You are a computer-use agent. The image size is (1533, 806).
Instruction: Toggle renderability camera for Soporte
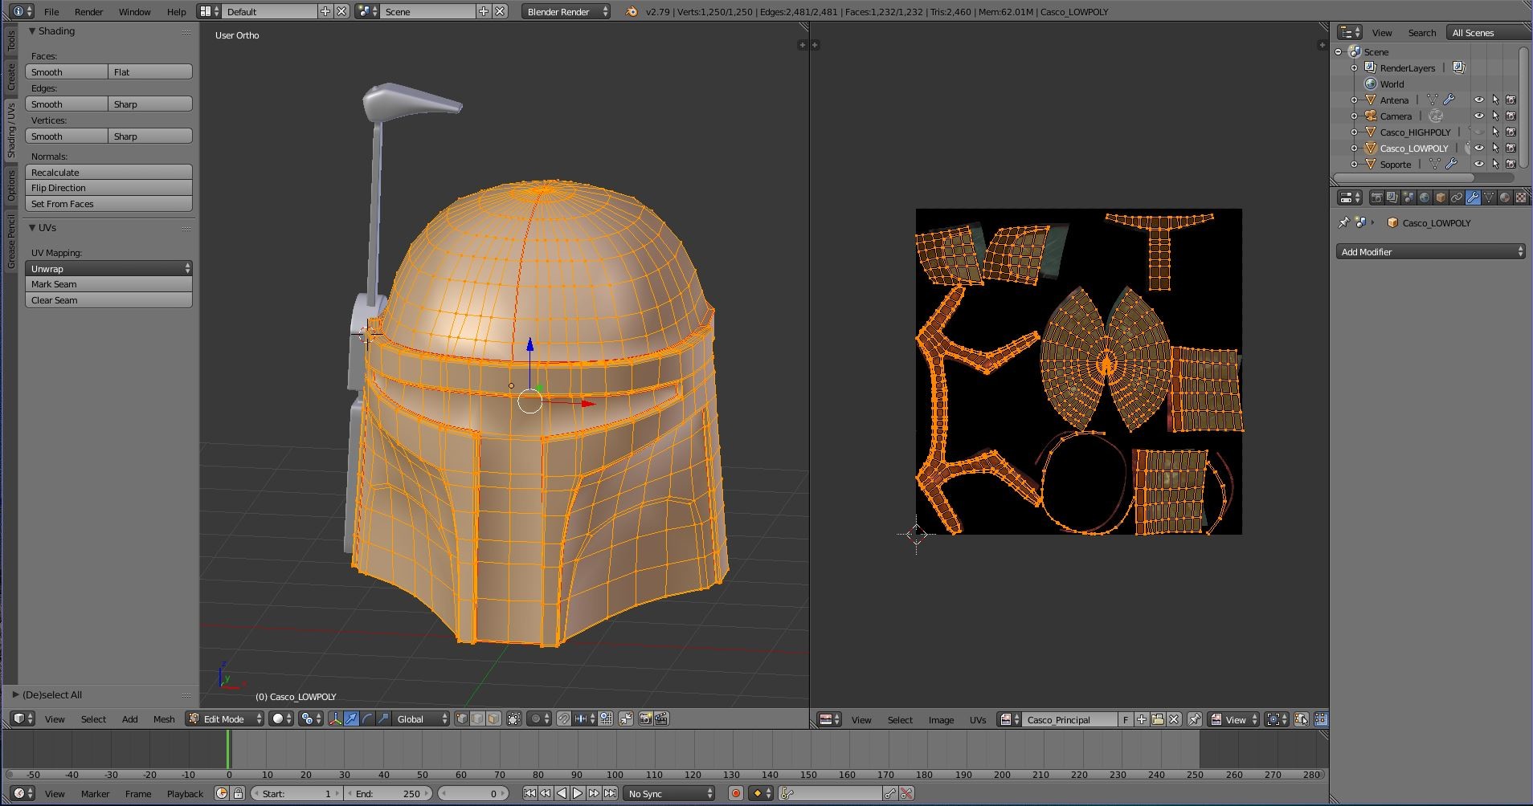coord(1511,164)
